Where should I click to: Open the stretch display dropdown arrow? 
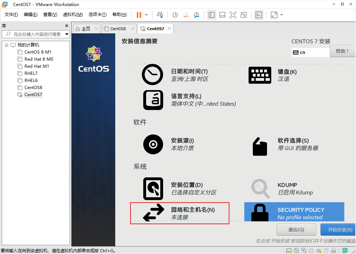click(x=282, y=15)
